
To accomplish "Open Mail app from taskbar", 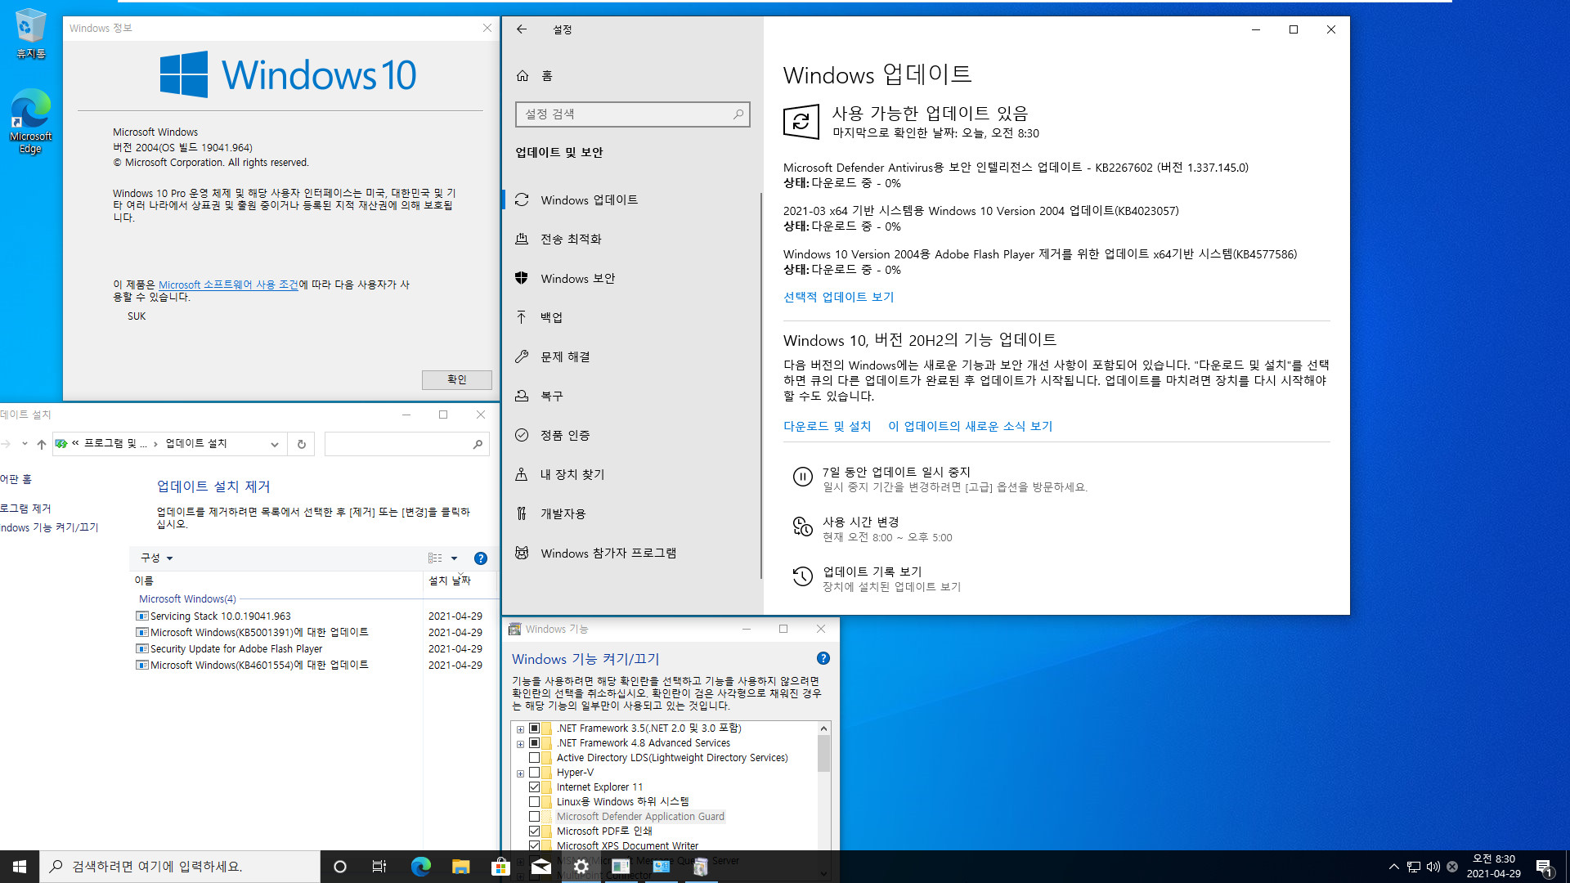I will pos(541,867).
